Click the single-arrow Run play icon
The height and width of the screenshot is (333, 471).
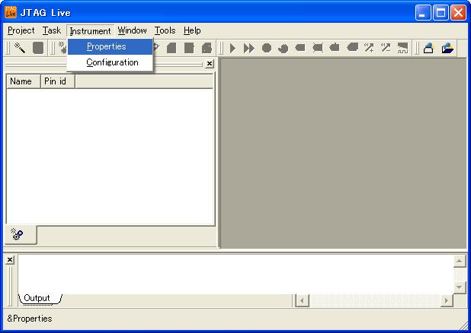(x=232, y=48)
